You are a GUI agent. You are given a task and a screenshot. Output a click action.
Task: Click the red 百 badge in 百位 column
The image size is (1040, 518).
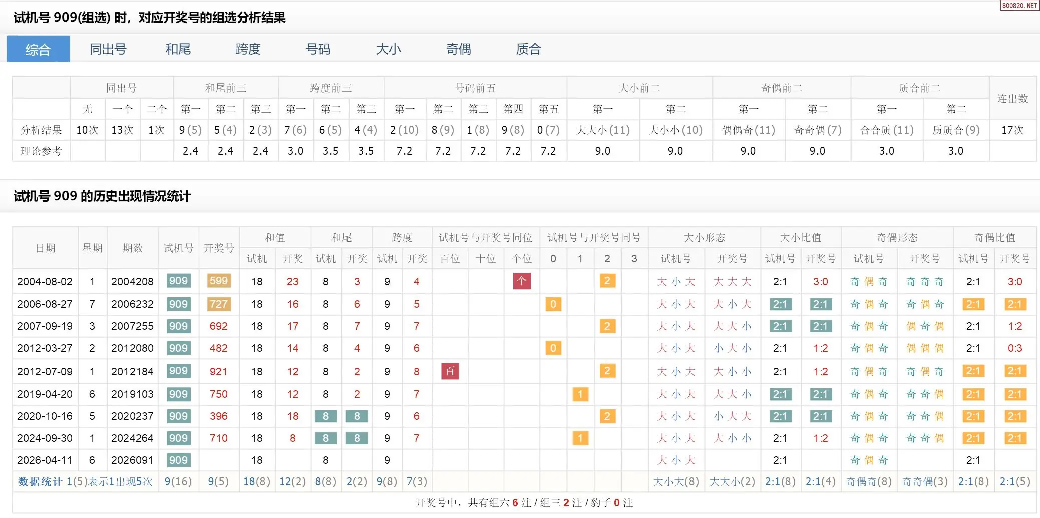(x=450, y=371)
